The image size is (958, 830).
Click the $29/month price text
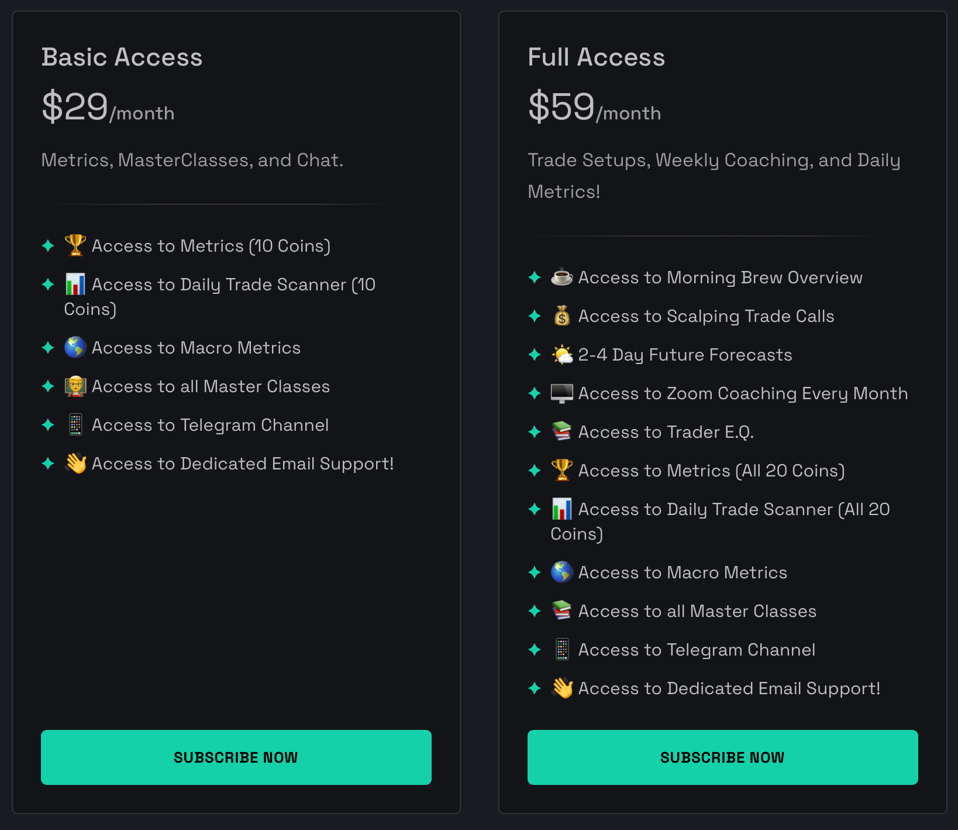108,107
